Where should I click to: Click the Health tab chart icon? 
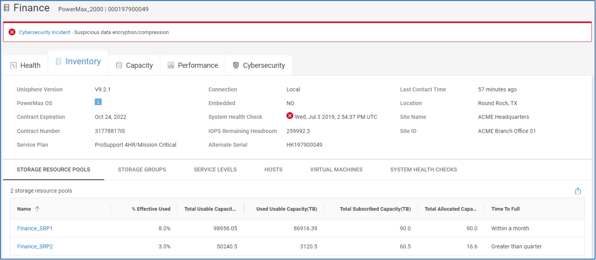pos(14,66)
